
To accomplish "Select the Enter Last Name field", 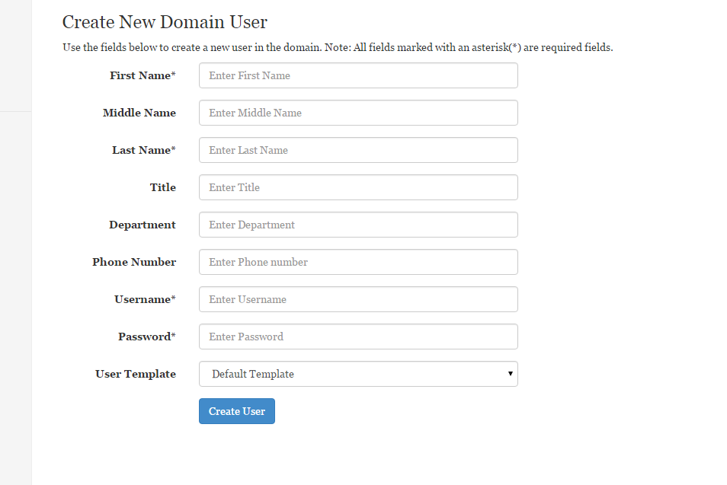I will (358, 150).
